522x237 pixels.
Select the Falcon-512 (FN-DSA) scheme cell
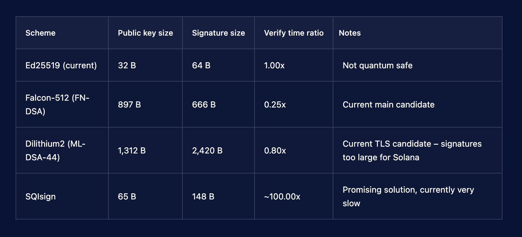57,104
